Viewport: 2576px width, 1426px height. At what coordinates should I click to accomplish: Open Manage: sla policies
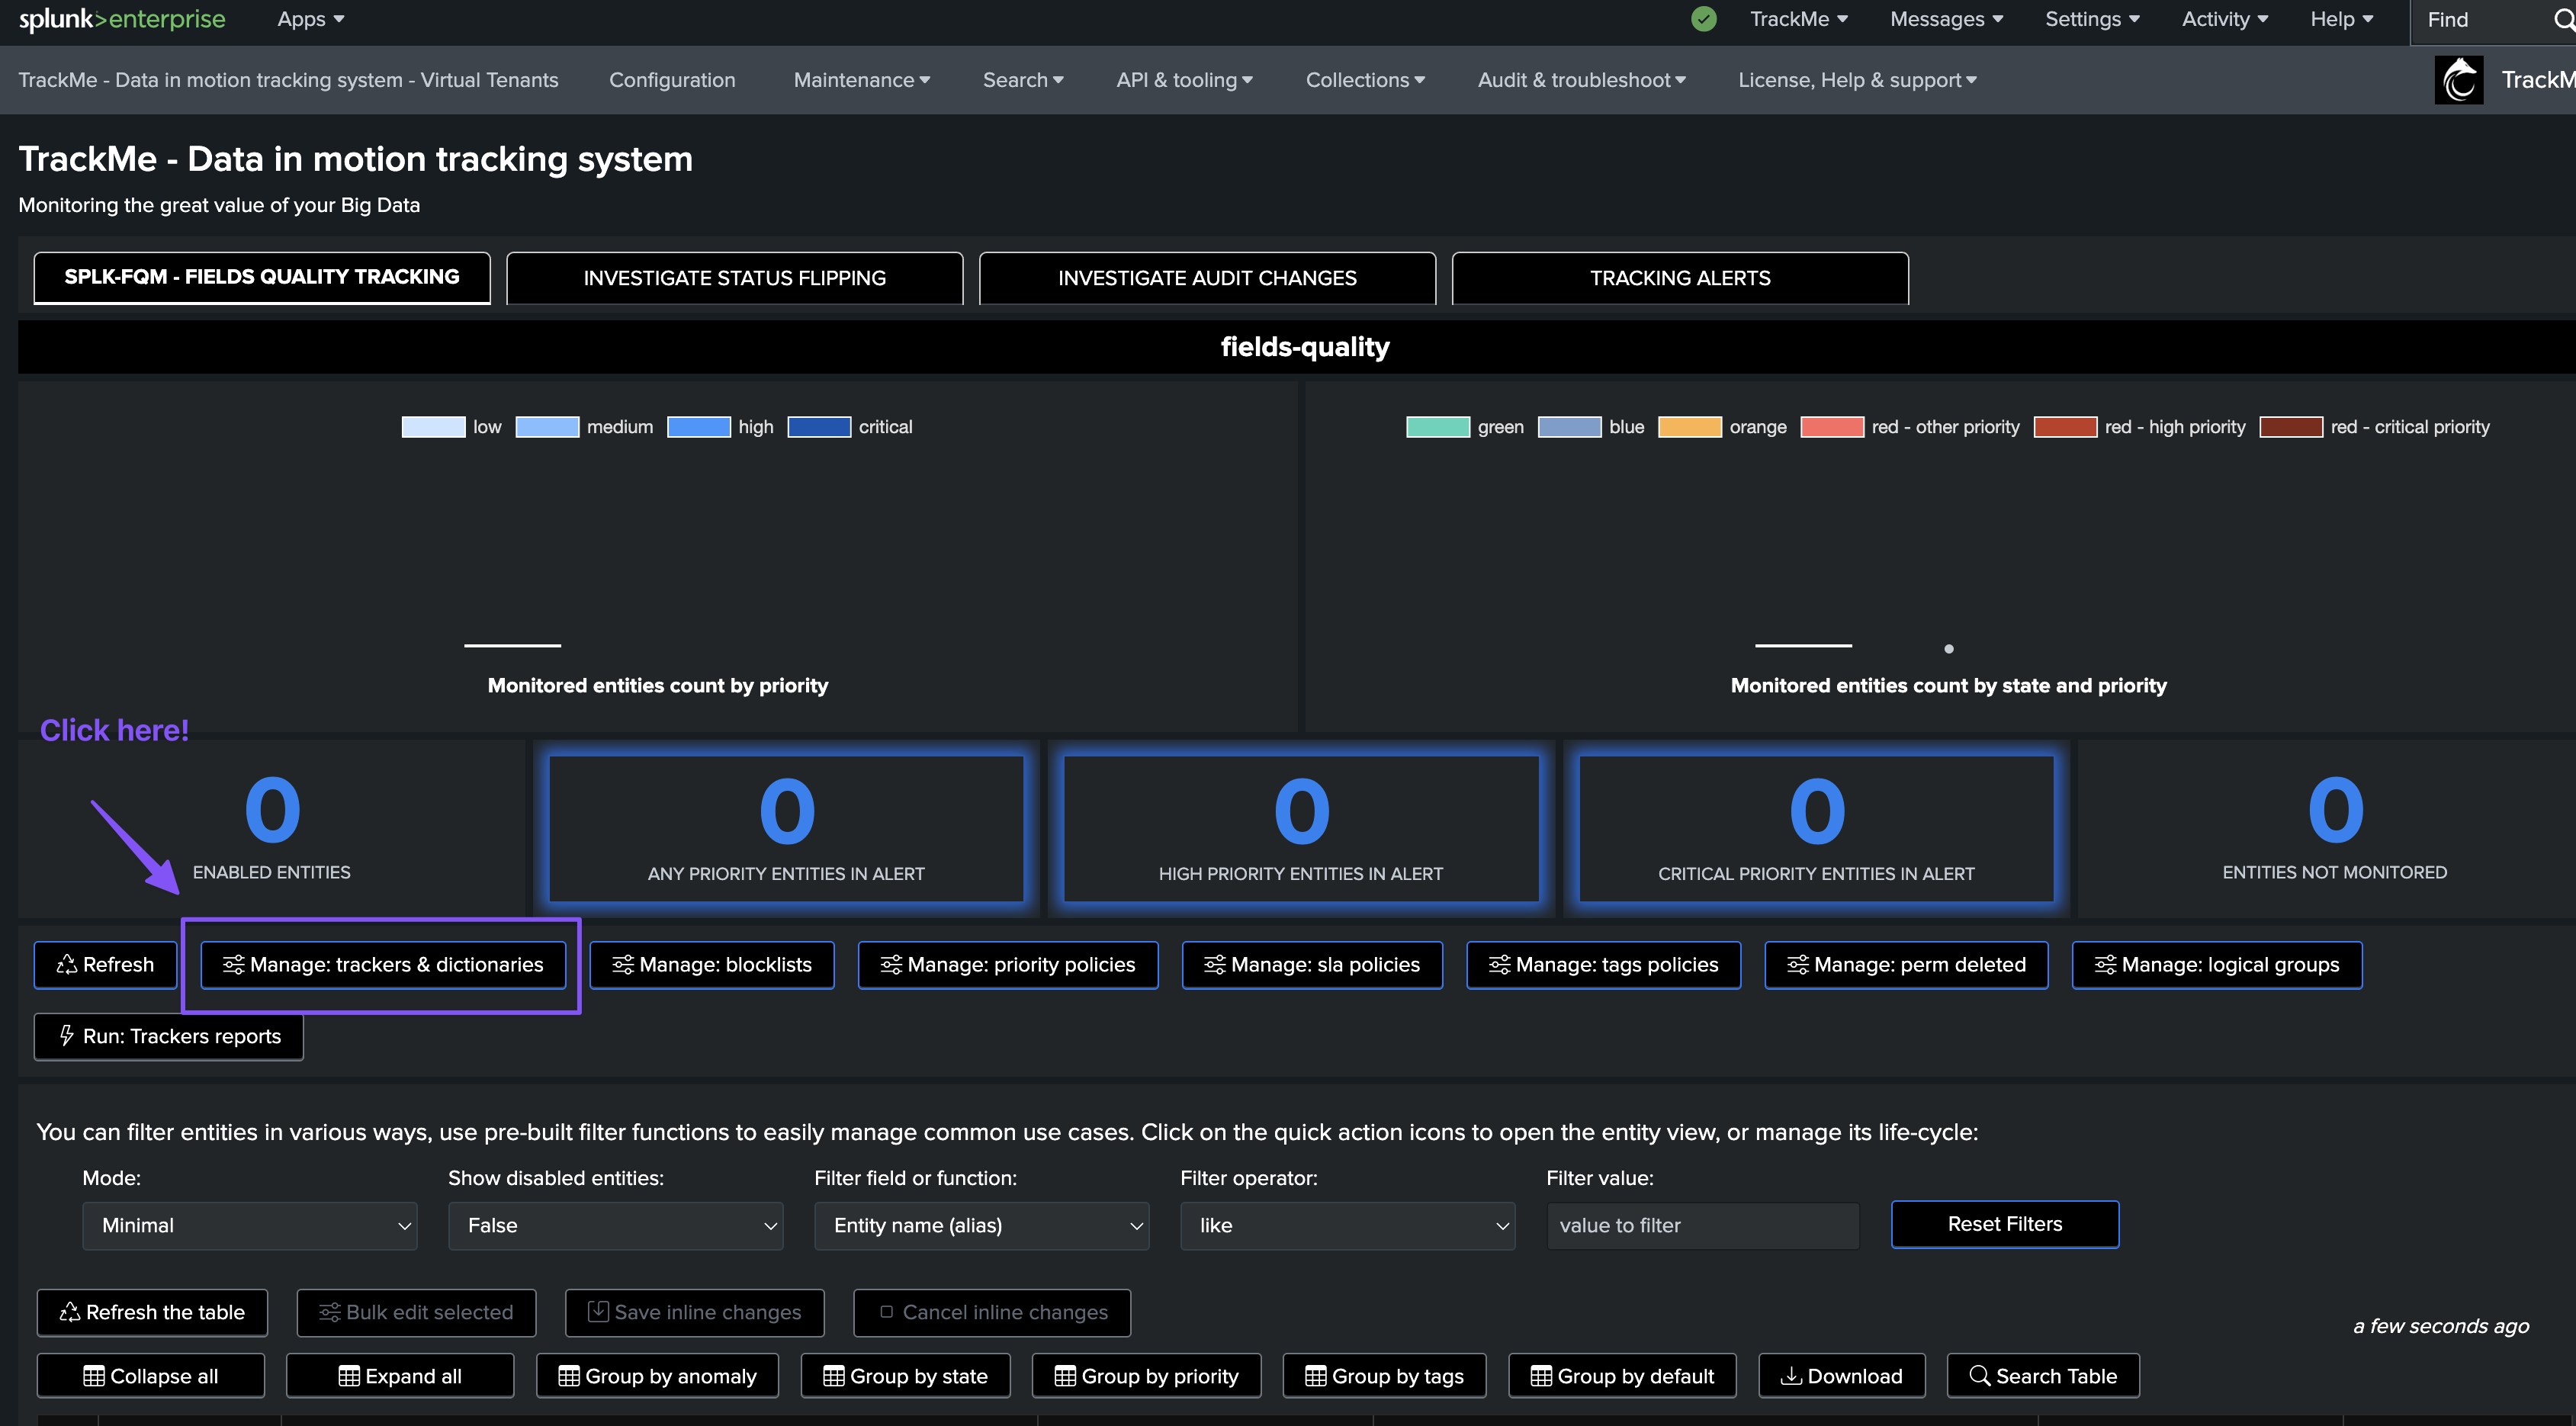coord(1312,964)
